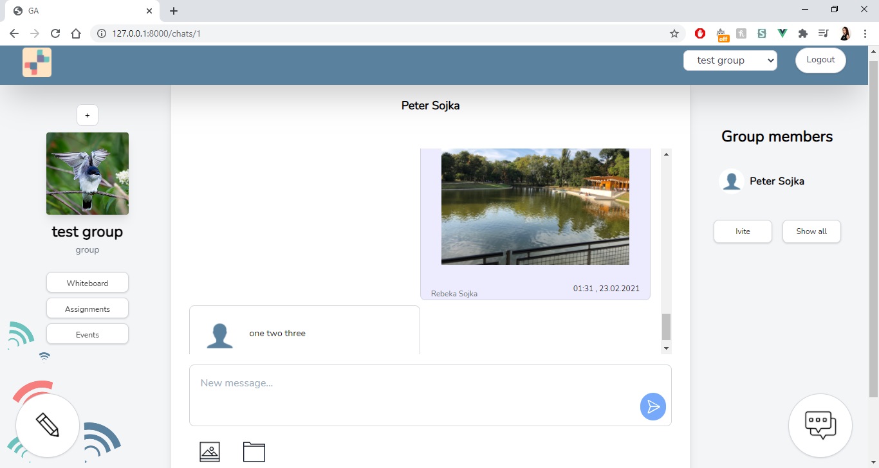Viewport: 879px width, 468px height.
Task: Click the Logout button
Action: click(x=820, y=60)
